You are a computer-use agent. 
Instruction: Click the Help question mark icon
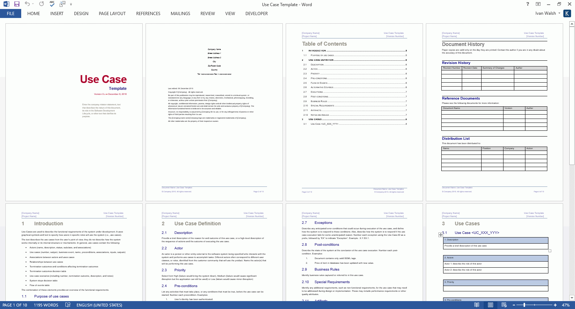528,4
